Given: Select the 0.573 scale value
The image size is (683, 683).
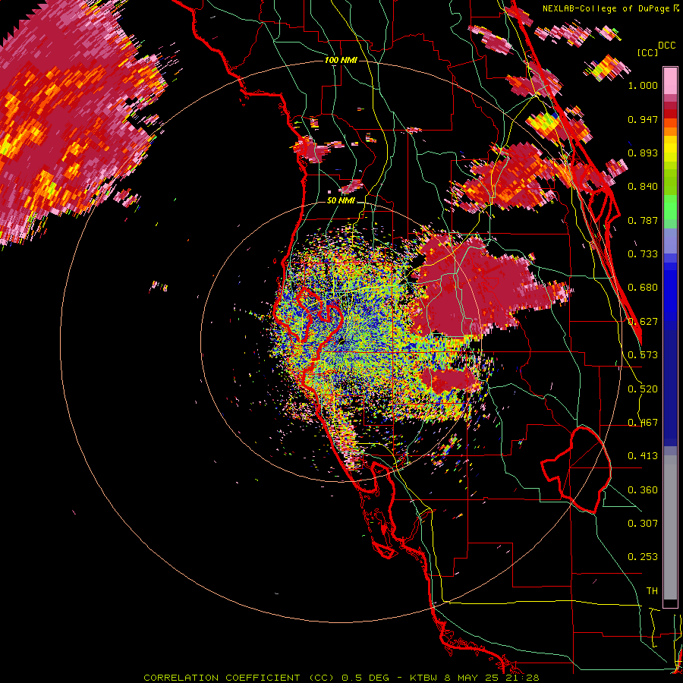Looking at the screenshot, I should [643, 355].
